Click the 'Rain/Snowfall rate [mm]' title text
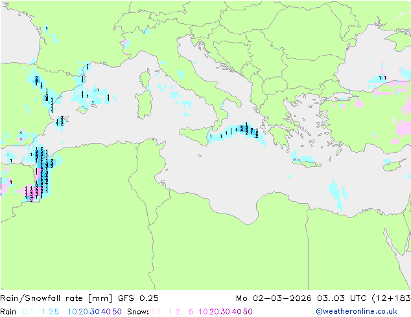The width and height of the screenshot is (411, 317). pos(56,298)
